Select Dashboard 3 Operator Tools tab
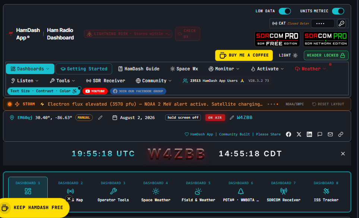 [113, 192]
